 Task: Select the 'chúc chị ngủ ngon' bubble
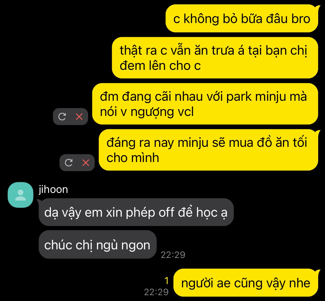point(97,245)
